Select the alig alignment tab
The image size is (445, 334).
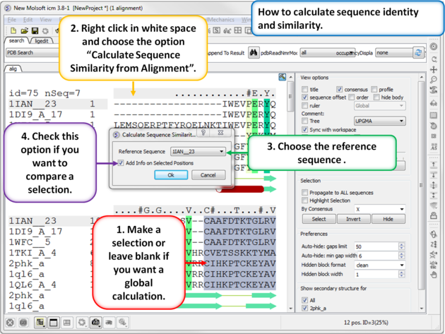[13, 68]
